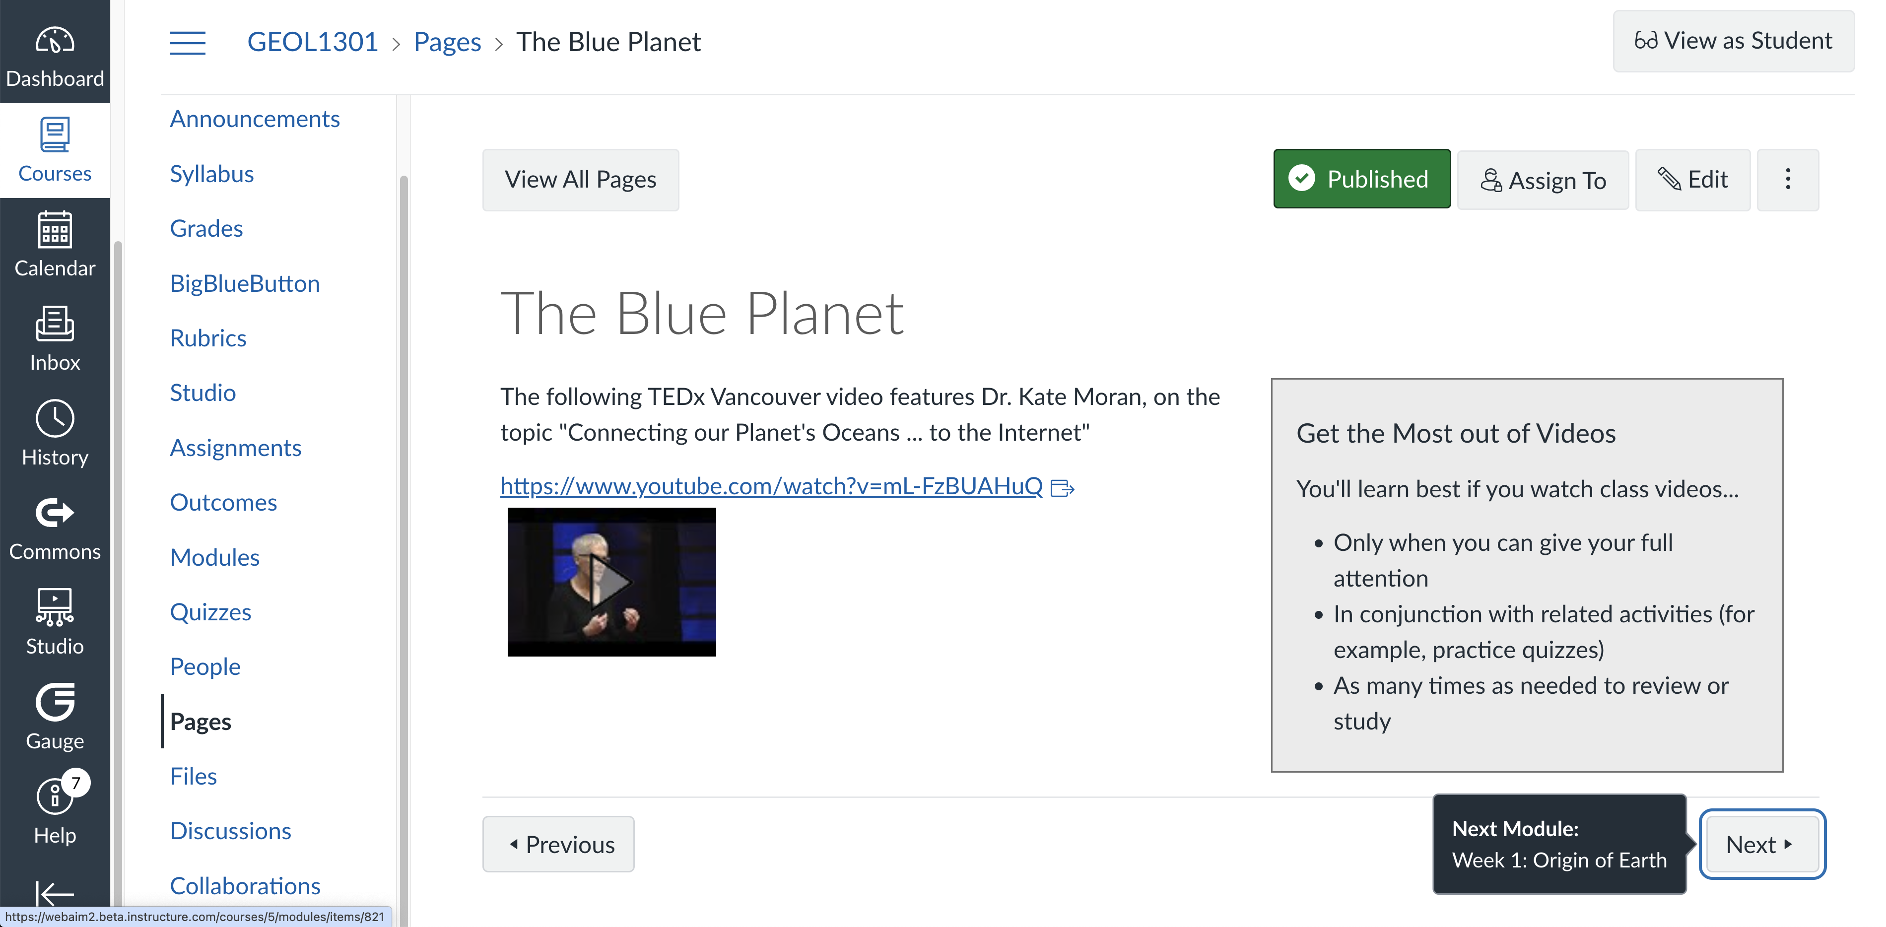Advance to Week 1: Origin of Earth module
This screenshot has height=927, width=1886.
click(1761, 844)
